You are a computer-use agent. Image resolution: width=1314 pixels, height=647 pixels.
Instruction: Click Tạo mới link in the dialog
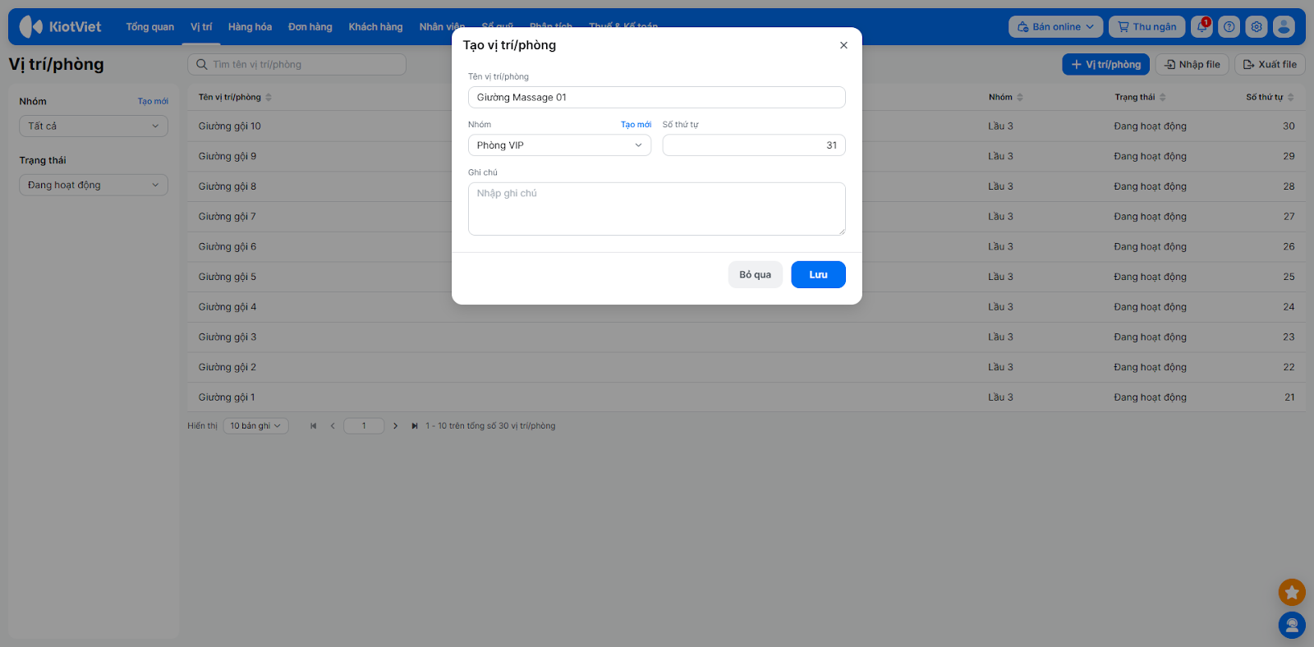tap(636, 125)
